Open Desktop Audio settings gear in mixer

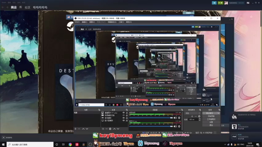point(179,118)
